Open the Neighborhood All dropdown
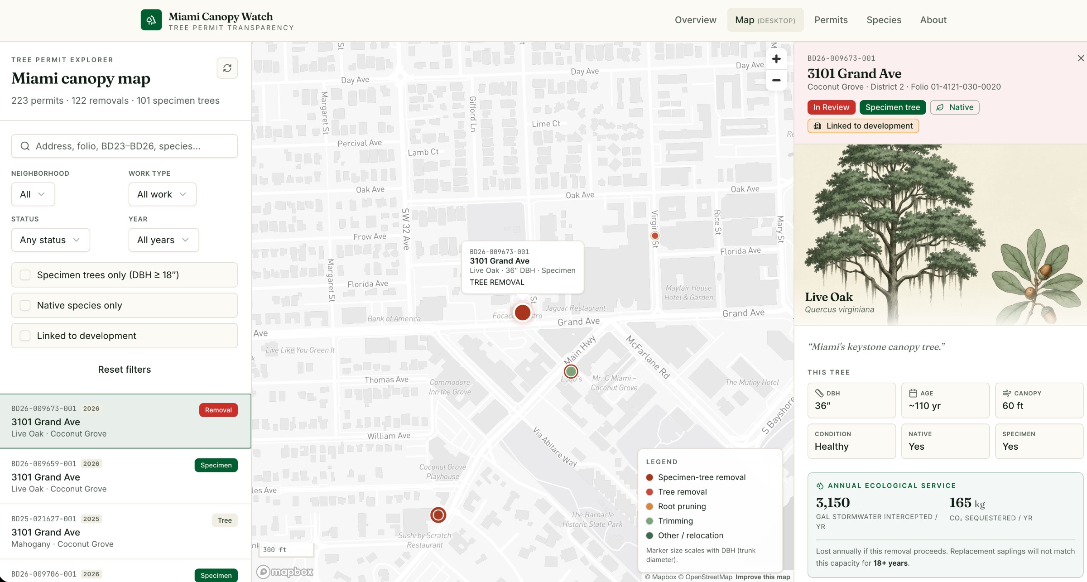Image resolution: width=1087 pixels, height=582 pixels. [33, 194]
